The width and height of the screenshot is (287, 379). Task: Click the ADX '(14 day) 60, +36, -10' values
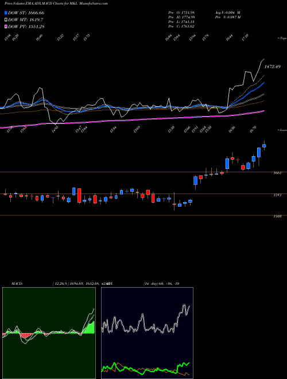pyautogui.click(x=161, y=284)
